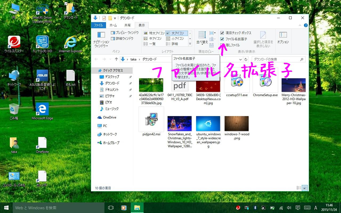Open ミュージック in the navigation pane
Screen dimensions: 341x213
(x=112, y=109)
